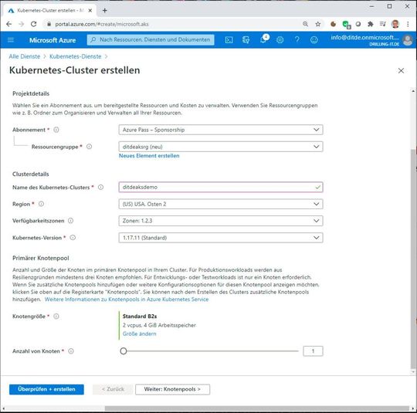Open the Verfügbarkeitszonen dropdown
The height and width of the screenshot is (413, 417).
pos(221,221)
